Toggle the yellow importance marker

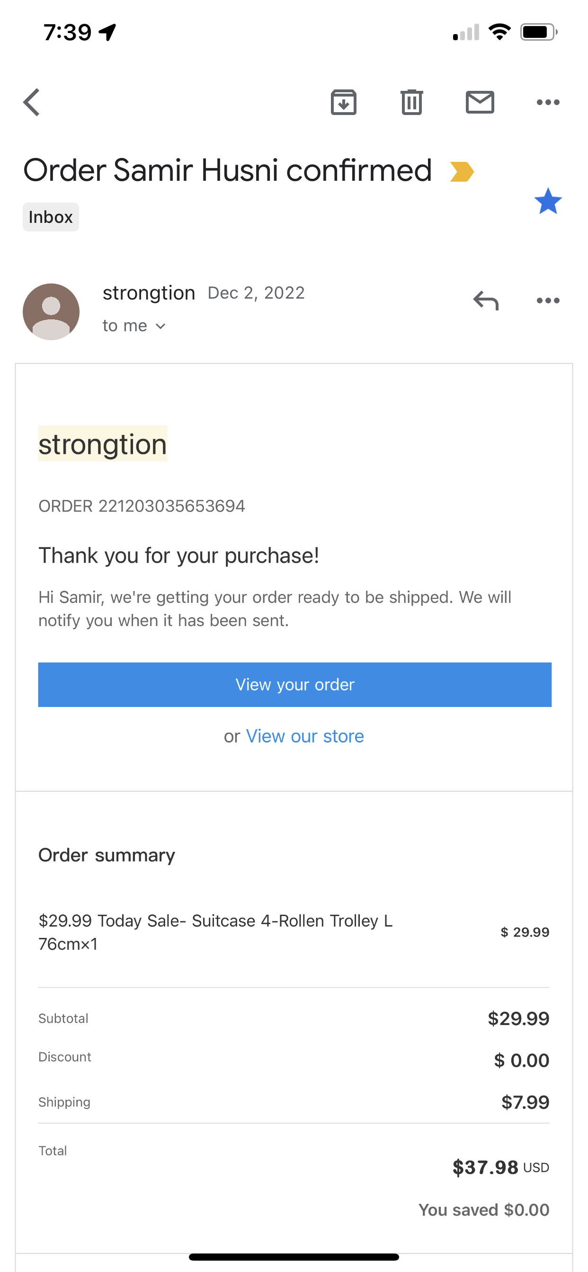pos(462,172)
